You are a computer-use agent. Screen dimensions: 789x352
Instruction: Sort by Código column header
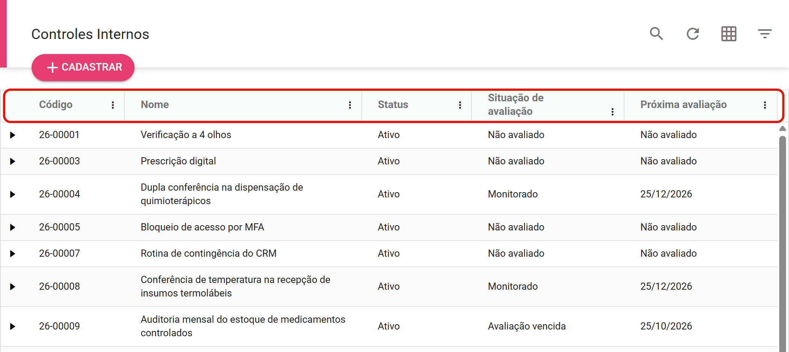[56, 105]
